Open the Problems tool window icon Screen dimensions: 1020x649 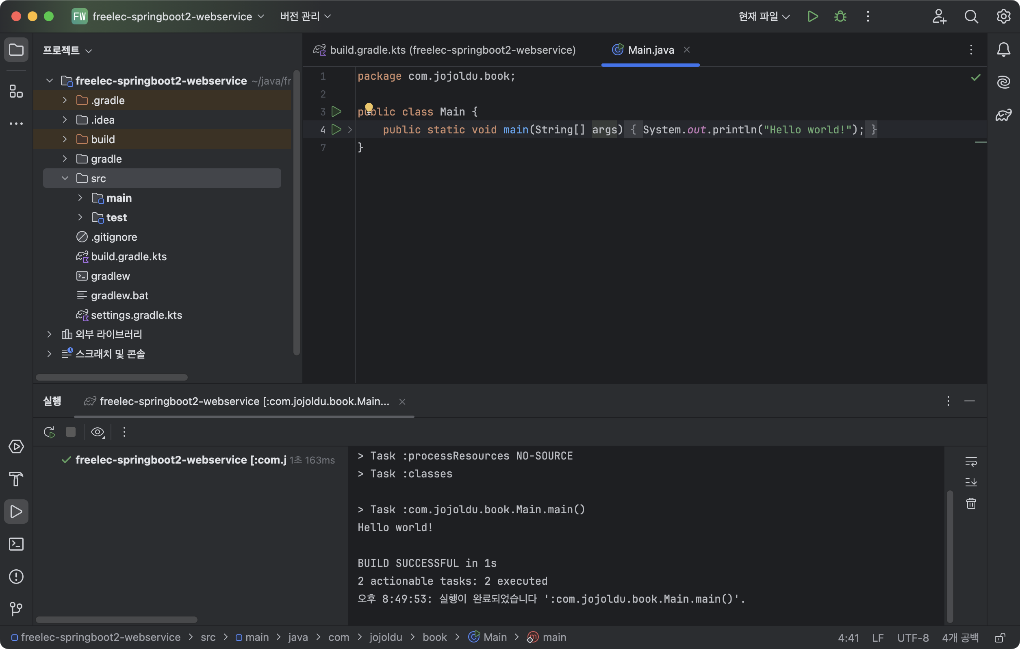[x=16, y=577]
